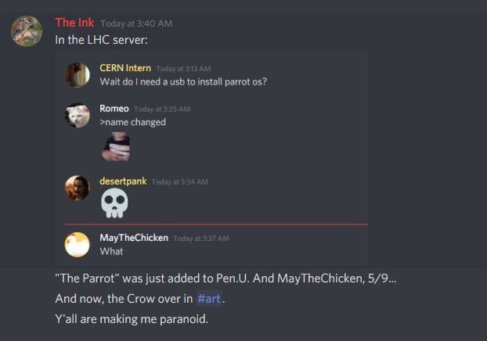Click the ">name changed" message text
This screenshot has width=487, height=341.
pos(133,122)
